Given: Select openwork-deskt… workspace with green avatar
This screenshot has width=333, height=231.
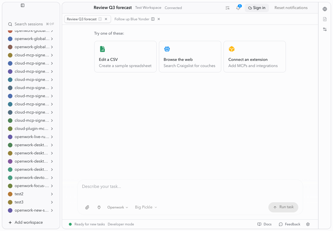Looking at the screenshot, I should (x=30, y=145).
